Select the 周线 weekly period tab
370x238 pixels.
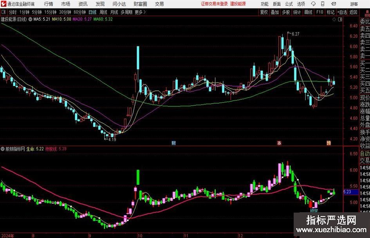pyautogui.click(x=103, y=12)
